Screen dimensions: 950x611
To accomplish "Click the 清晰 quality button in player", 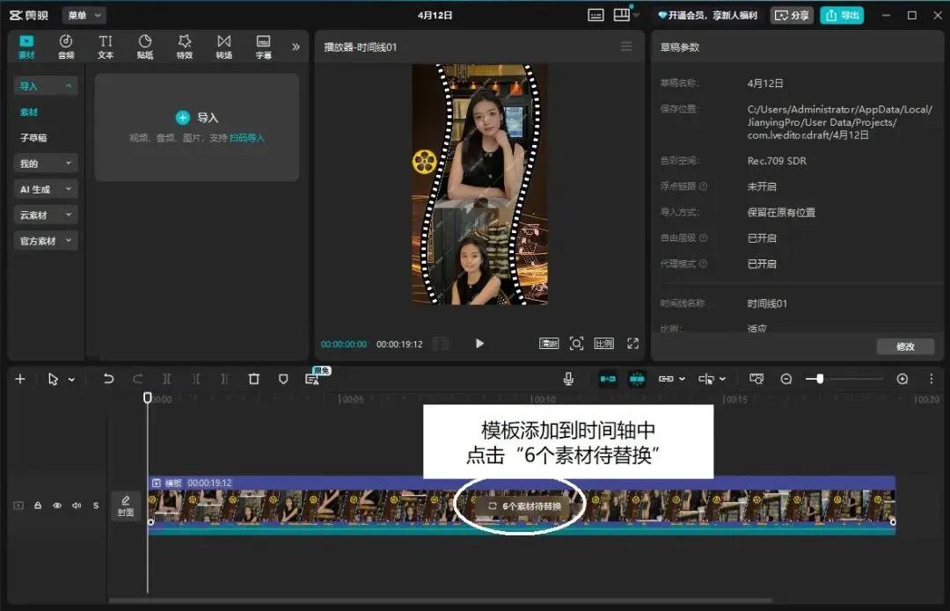I will [549, 344].
